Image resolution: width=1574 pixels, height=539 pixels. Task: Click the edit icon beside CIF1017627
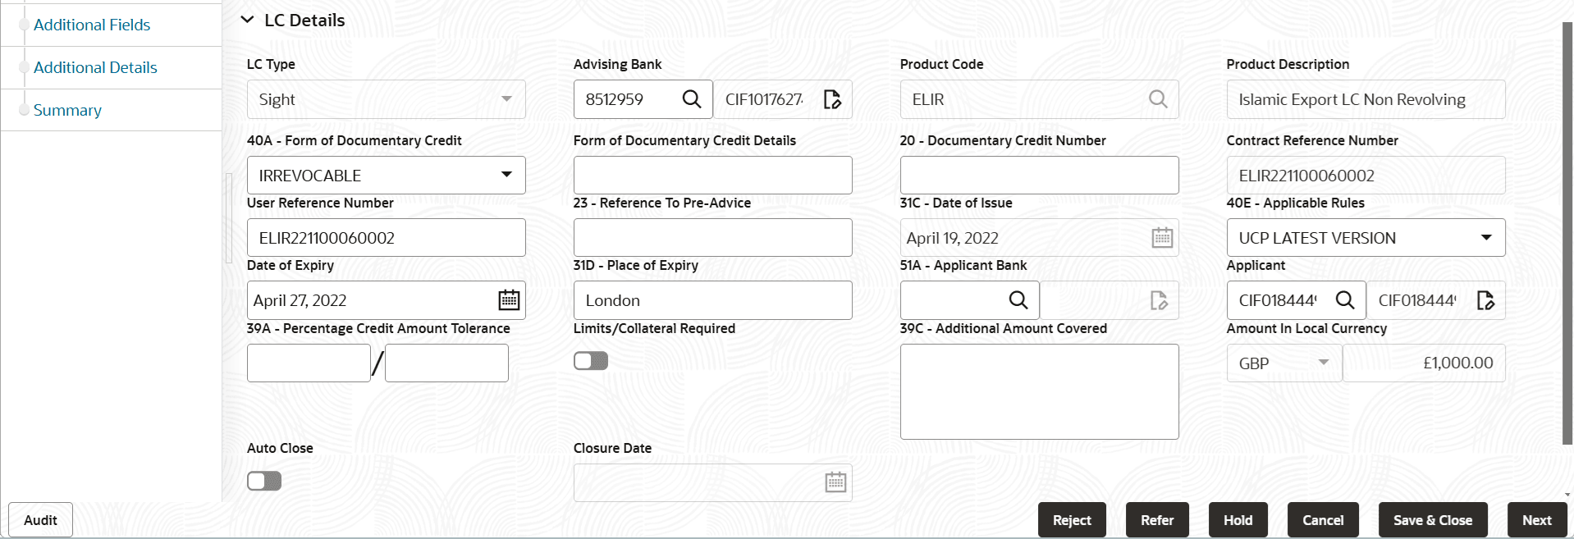pyautogui.click(x=832, y=99)
